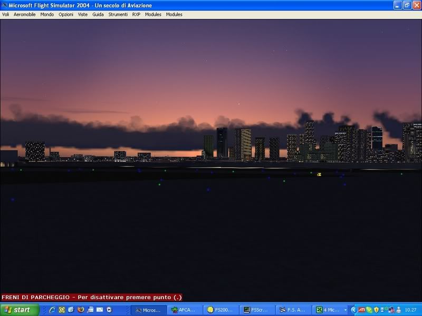The height and width of the screenshot is (316, 422).
Task: Launch Internet Explorer from Quick Launch
Action: [x=52, y=310]
